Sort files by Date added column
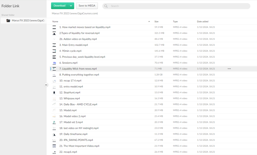The height and width of the screenshot is (155, 257). coord(203,22)
